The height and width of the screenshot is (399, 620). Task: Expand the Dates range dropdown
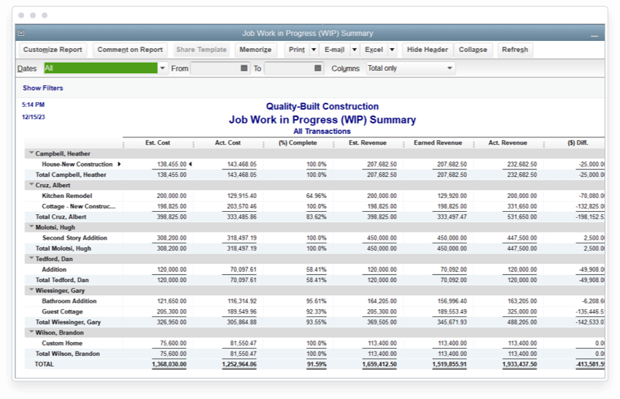(x=162, y=68)
